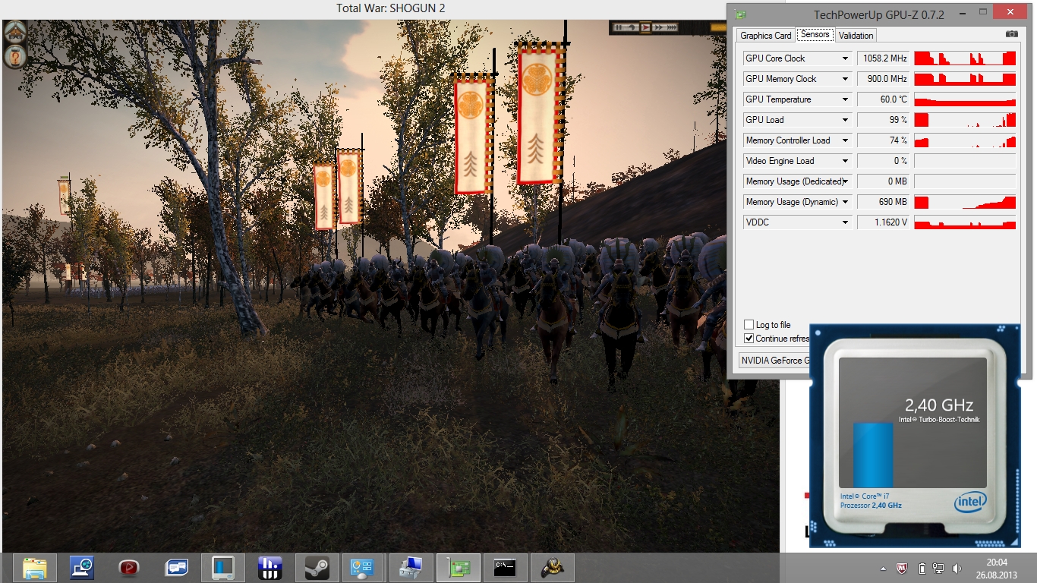Set battle to normal play speed

pos(645,27)
